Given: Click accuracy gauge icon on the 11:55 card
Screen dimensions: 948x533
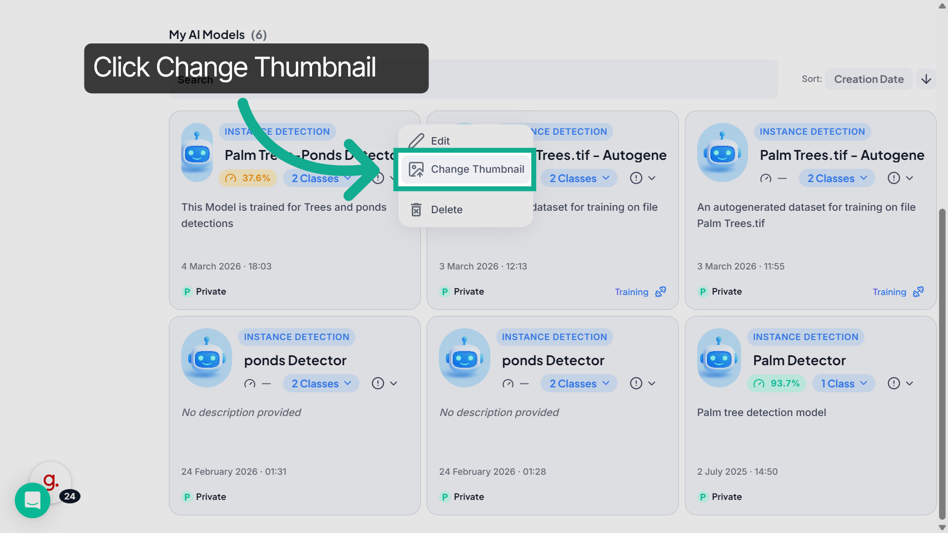Looking at the screenshot, I should click(x=766, y=178).
